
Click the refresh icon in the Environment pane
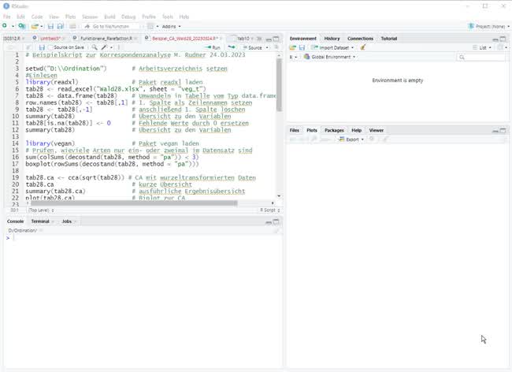point(500,48)
